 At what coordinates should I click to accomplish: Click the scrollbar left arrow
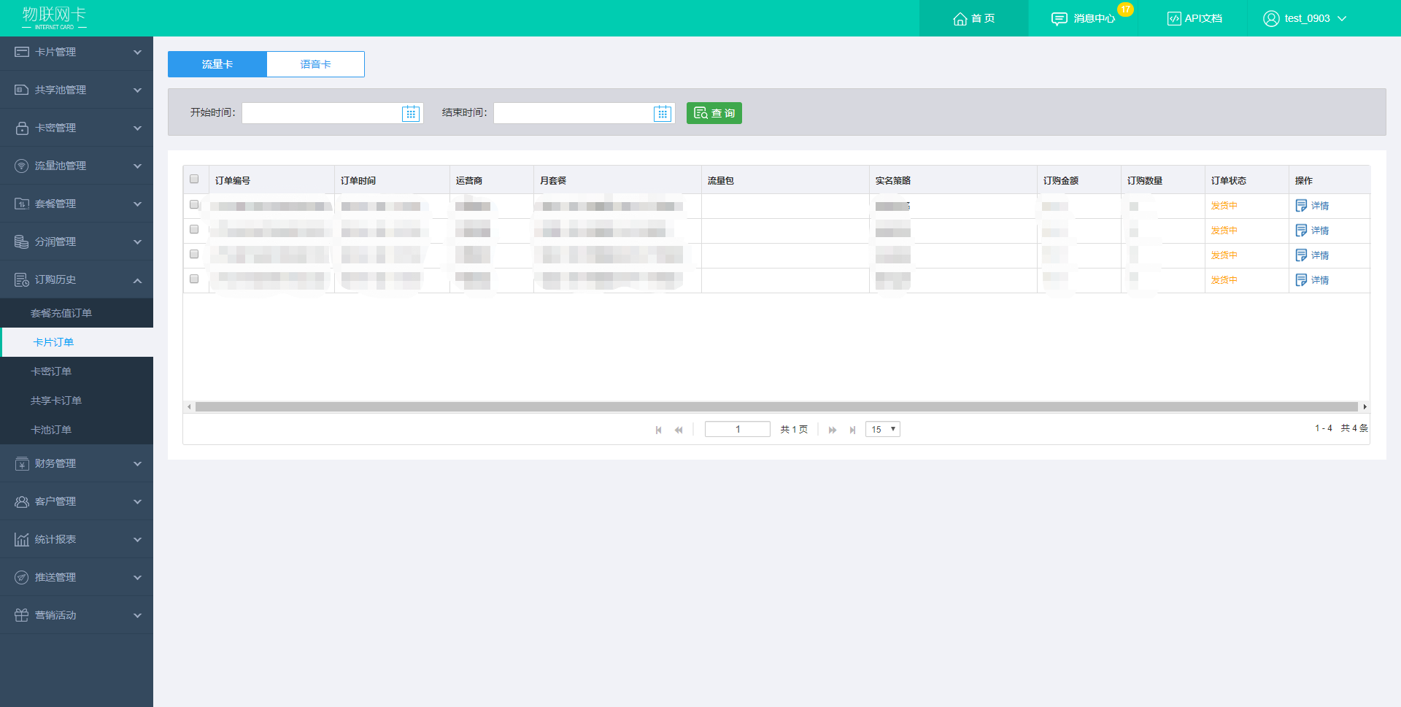tap(189, 407)
